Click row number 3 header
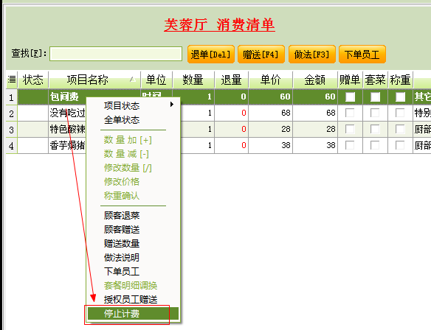Screen dimensions: 431x330 [x=11, y=129]
